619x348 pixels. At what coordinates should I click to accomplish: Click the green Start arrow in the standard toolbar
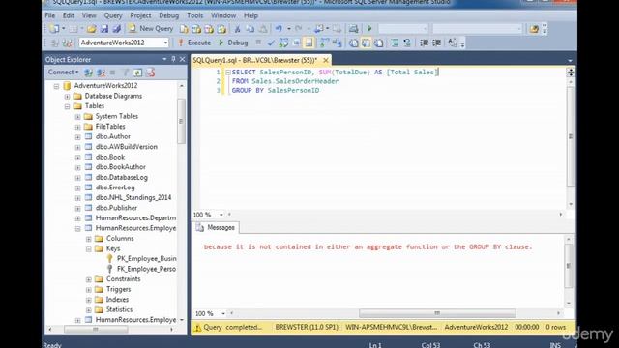tap(369, 29)
